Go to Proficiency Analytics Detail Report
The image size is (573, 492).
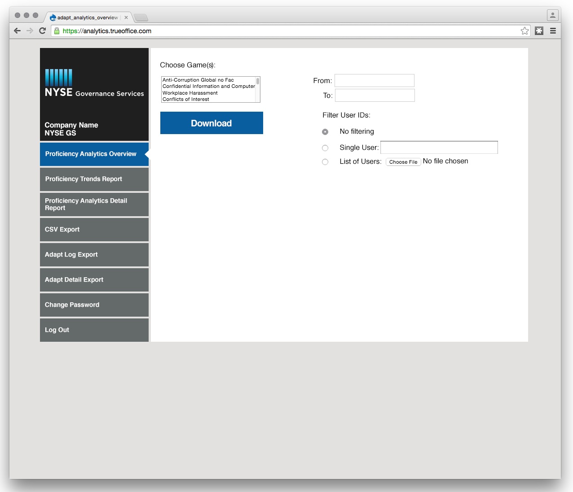click(x=94, y=204)
